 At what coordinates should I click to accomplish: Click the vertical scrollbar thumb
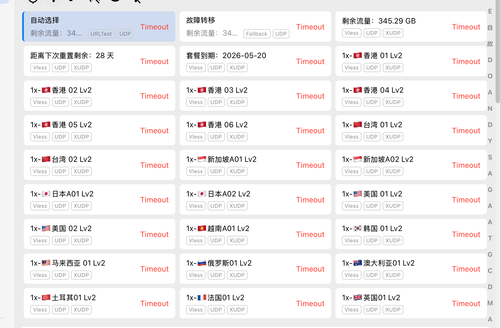498,51
